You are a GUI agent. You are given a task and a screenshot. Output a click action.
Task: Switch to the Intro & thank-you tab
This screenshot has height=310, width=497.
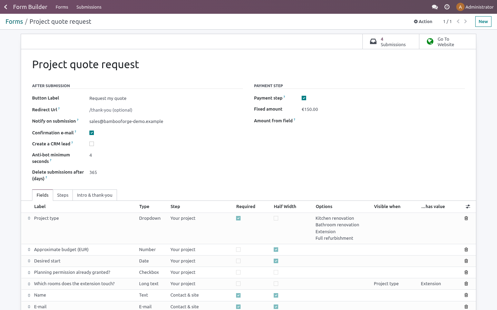95,195
